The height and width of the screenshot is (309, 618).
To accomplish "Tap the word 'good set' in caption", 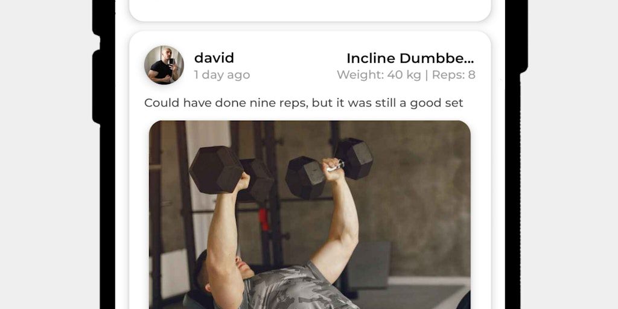I will (437, 103).
